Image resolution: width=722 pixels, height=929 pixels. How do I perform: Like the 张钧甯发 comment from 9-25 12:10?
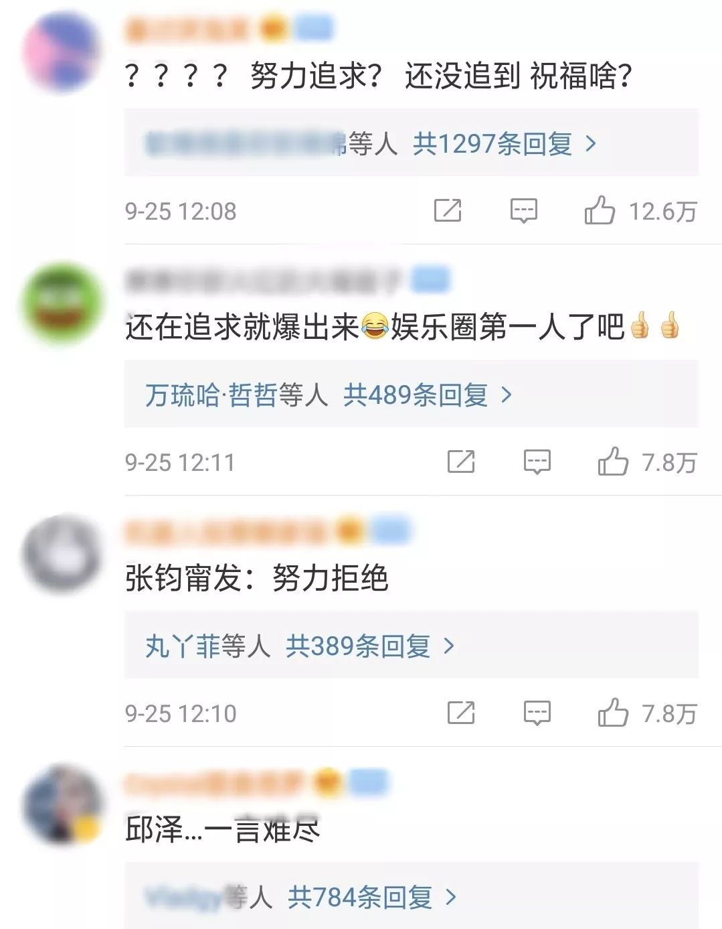613,713
